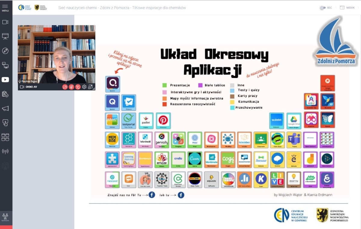Open the four-square layout grid icon
Image resolution: width=361 pixels, height=229 pixels.
click(x=5, y=137)
